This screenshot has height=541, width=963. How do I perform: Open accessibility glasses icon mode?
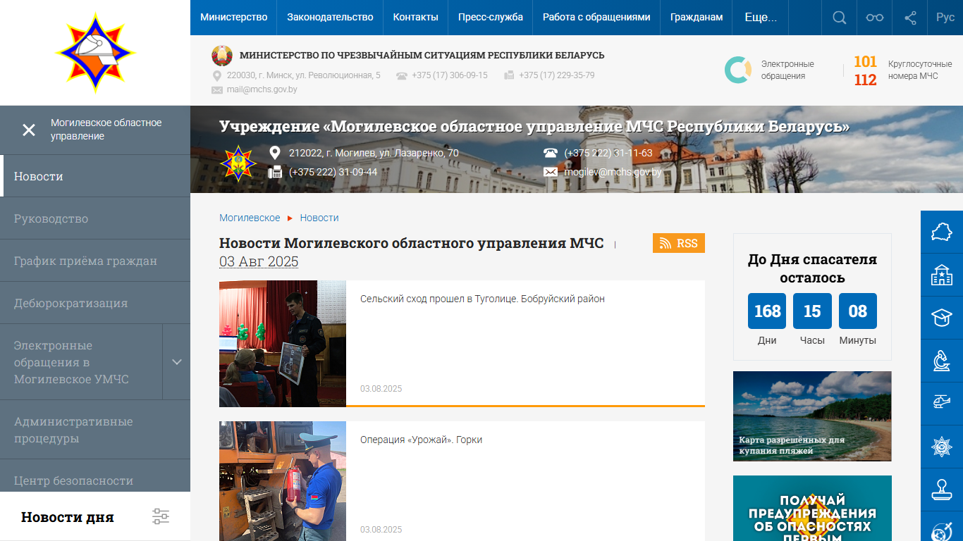point(874,18)
